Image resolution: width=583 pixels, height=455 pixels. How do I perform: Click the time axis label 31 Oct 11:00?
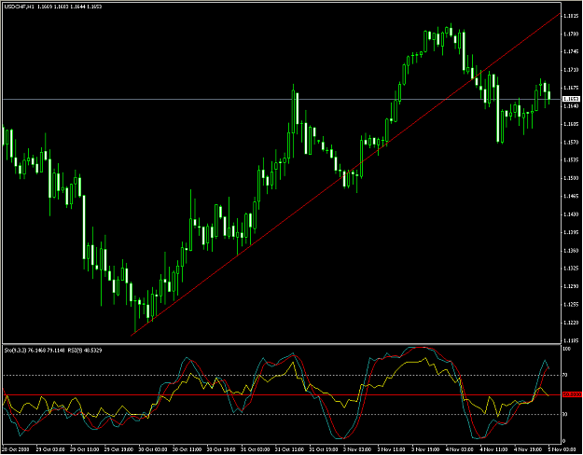coord(290,449)
